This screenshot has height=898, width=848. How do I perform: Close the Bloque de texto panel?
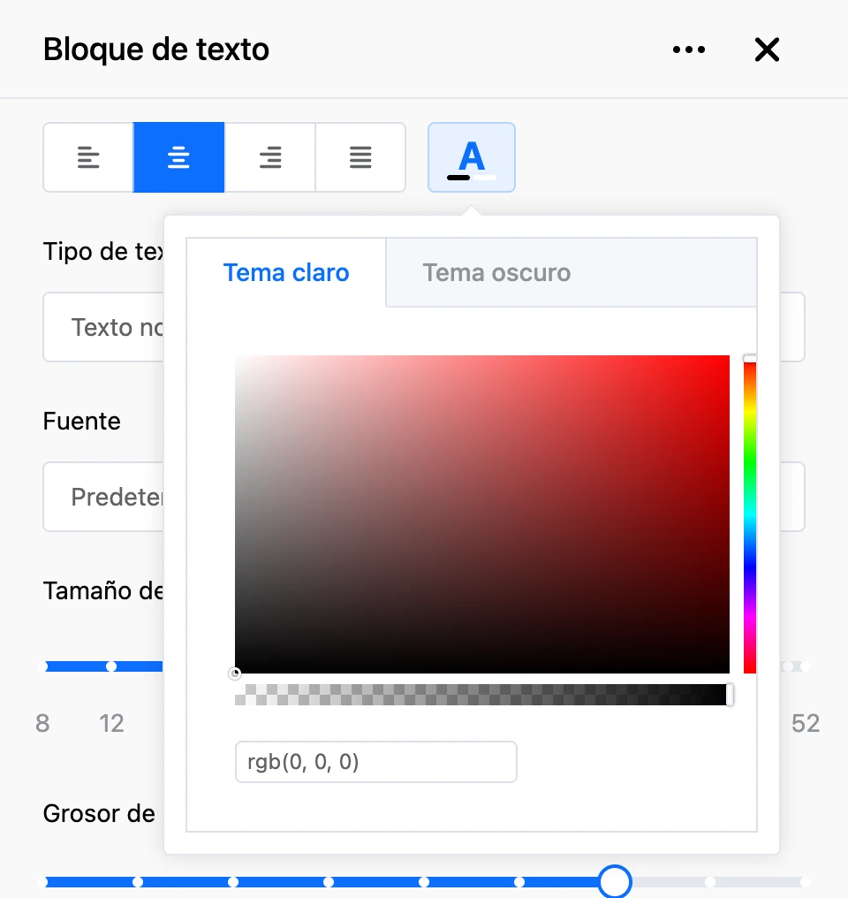point(767,49)
